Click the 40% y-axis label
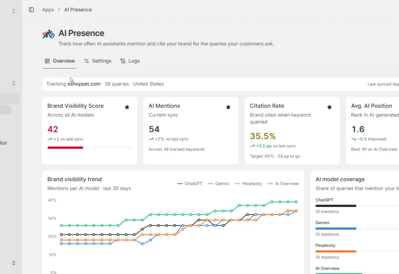 [x=52, y=200]
